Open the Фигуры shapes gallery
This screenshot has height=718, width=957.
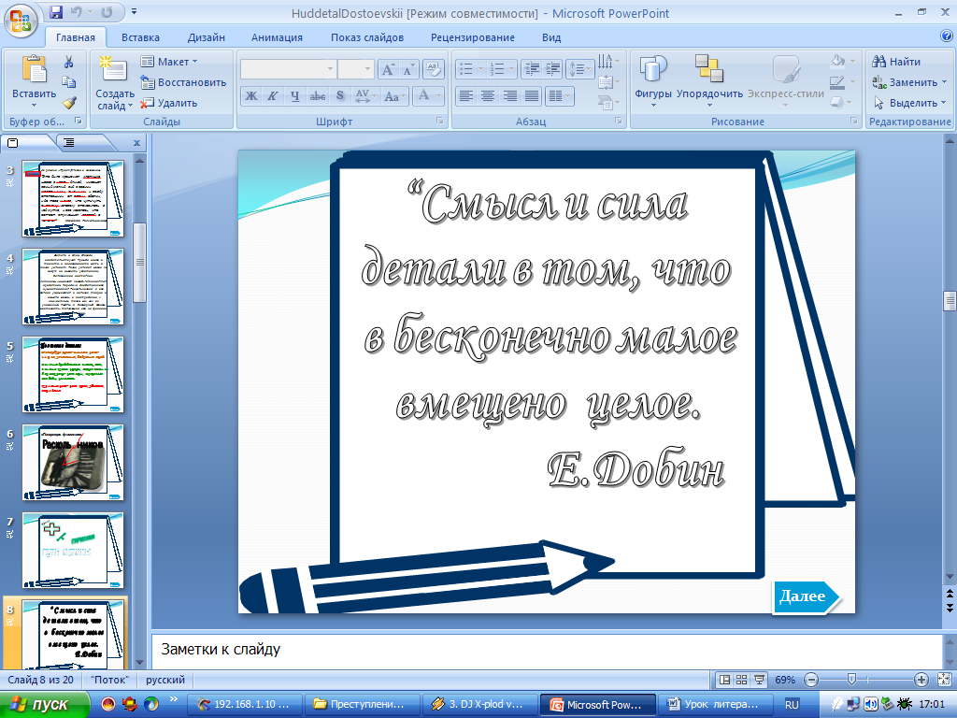click(x=653, y=80)
